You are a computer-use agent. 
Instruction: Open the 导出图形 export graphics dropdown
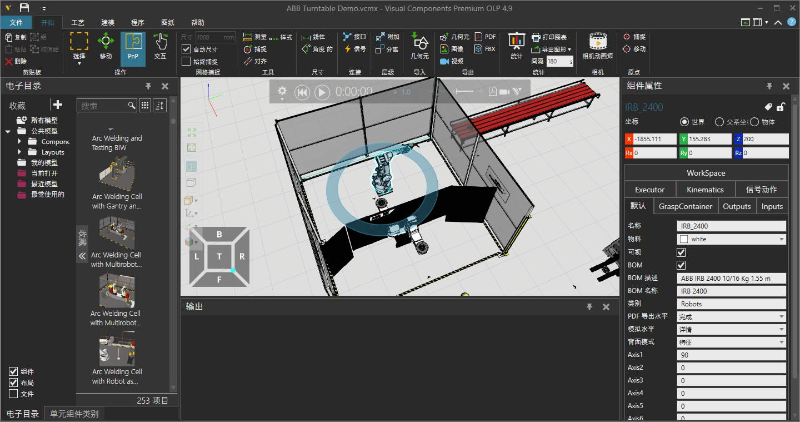tap(551, 49)
